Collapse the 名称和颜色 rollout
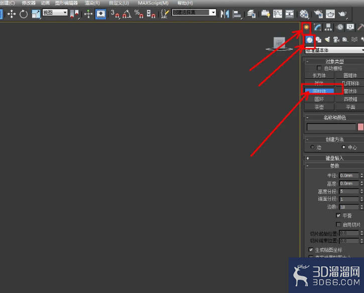This screenshot has height=293, width=364. 307,117
